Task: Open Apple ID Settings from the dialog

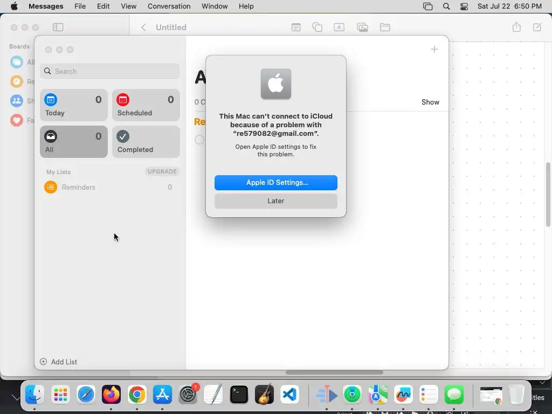Action: pyautogui.click(x=275, y=182)
